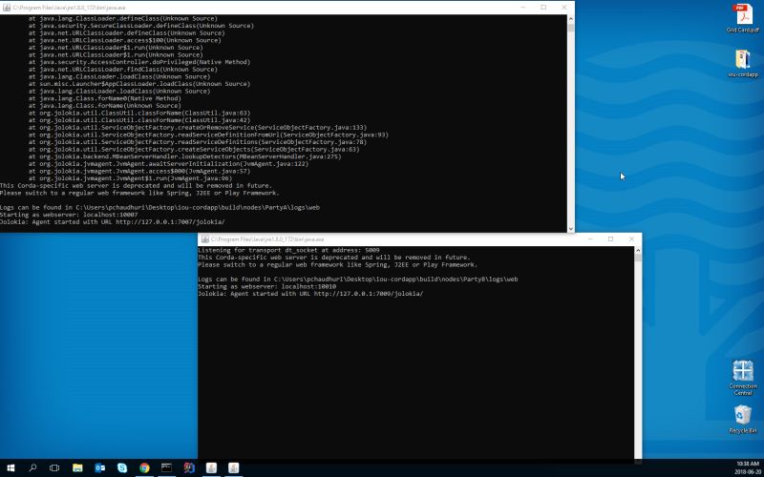Select Connection Central desktop shortcut
This screenshot has height=477, width=764.
tap(743, 378)
